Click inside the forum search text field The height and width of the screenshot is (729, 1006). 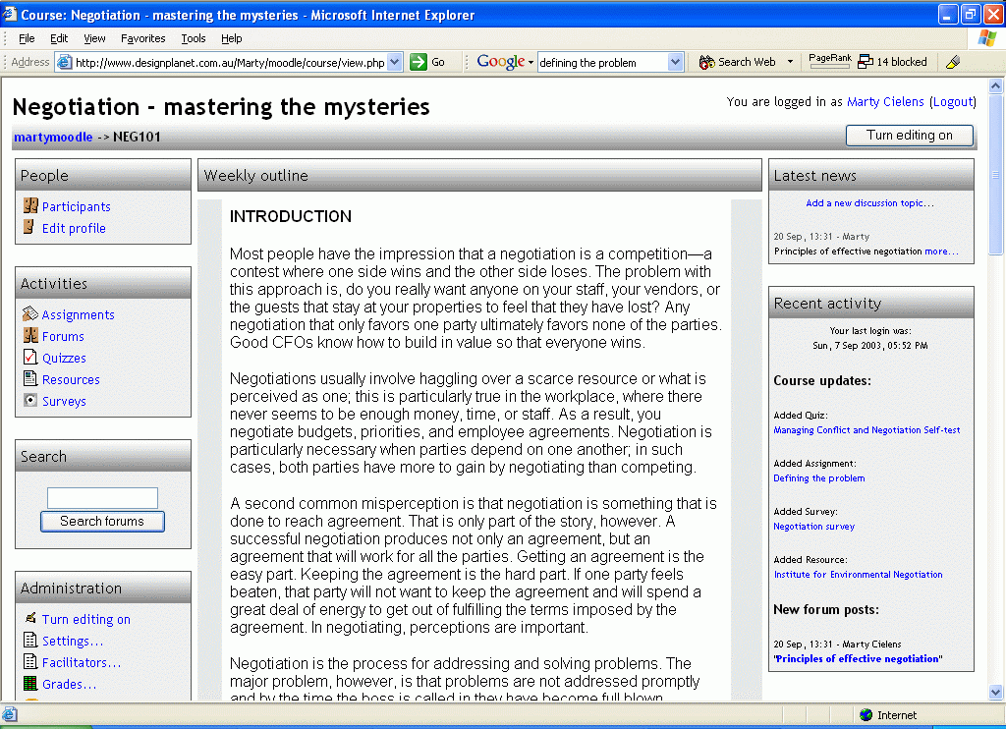102,498
